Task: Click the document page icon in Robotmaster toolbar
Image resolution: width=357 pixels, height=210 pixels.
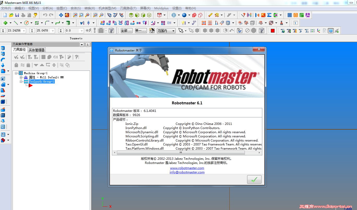Action: pos(325,31)
